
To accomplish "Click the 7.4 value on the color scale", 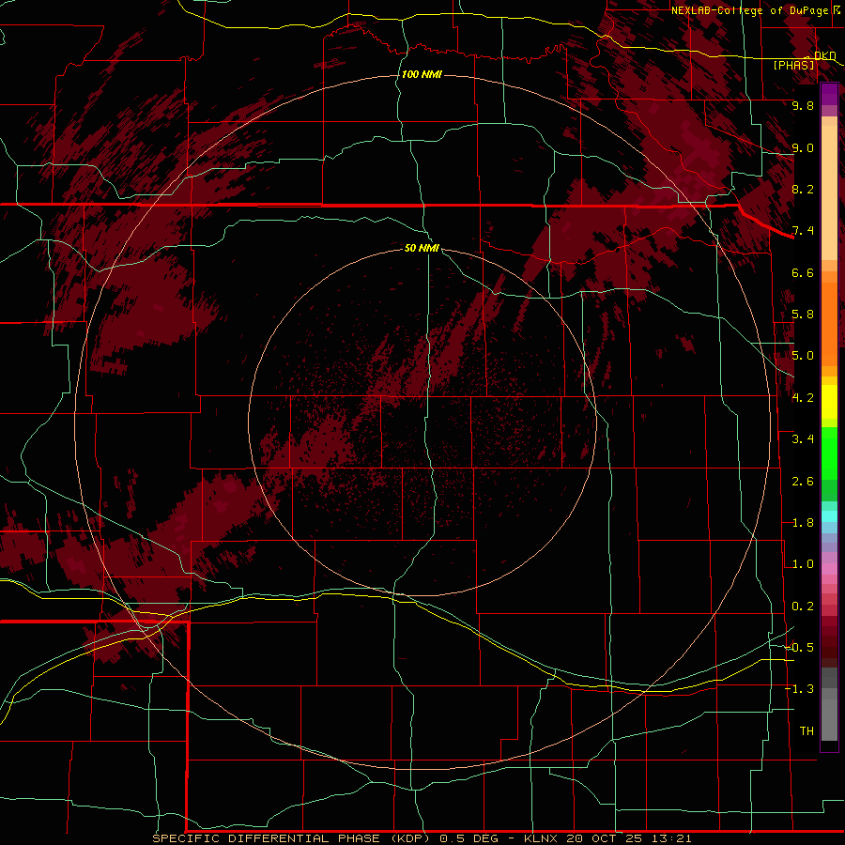I will [x=803, y=231].
